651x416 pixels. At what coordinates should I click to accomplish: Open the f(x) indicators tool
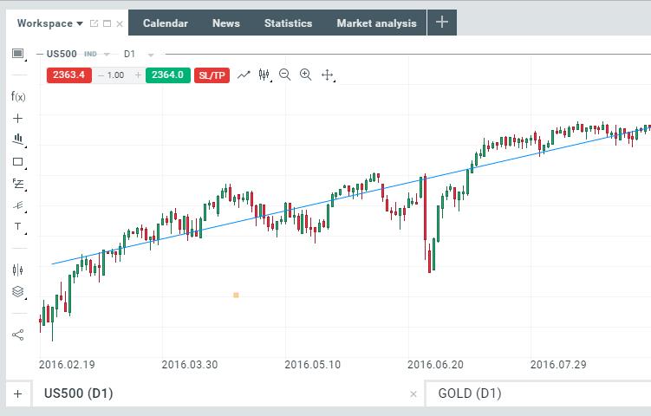(x=18, y=96)
